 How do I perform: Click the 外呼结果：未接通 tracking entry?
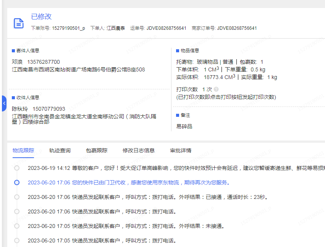(x=126, y=226)
